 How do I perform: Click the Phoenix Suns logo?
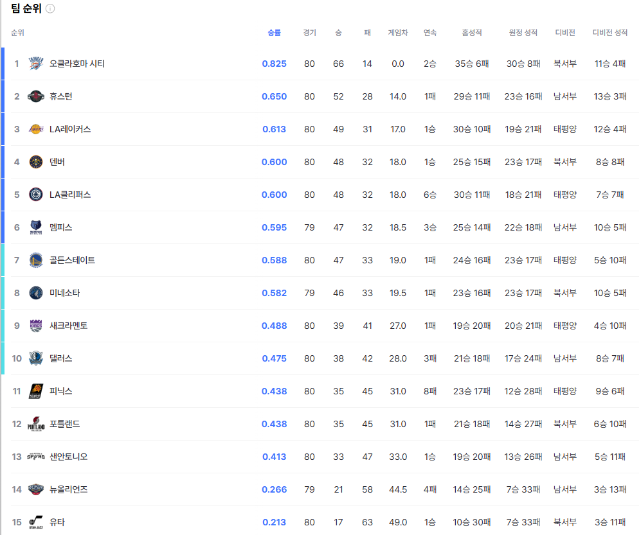click(x=35, y=391)
